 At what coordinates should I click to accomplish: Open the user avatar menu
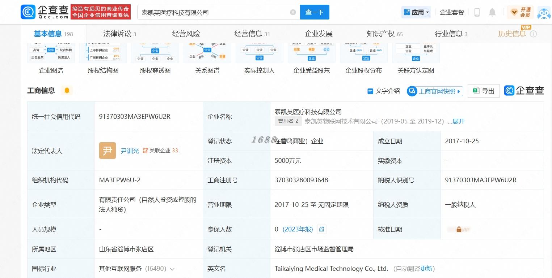544,12
